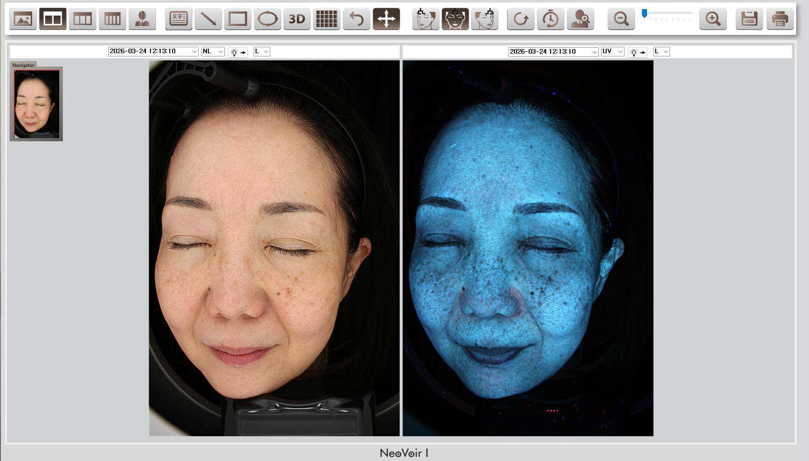Select the two-panel comparison layout
The height and width of the screenshot is (461, 809).
(x=53, y=19)
